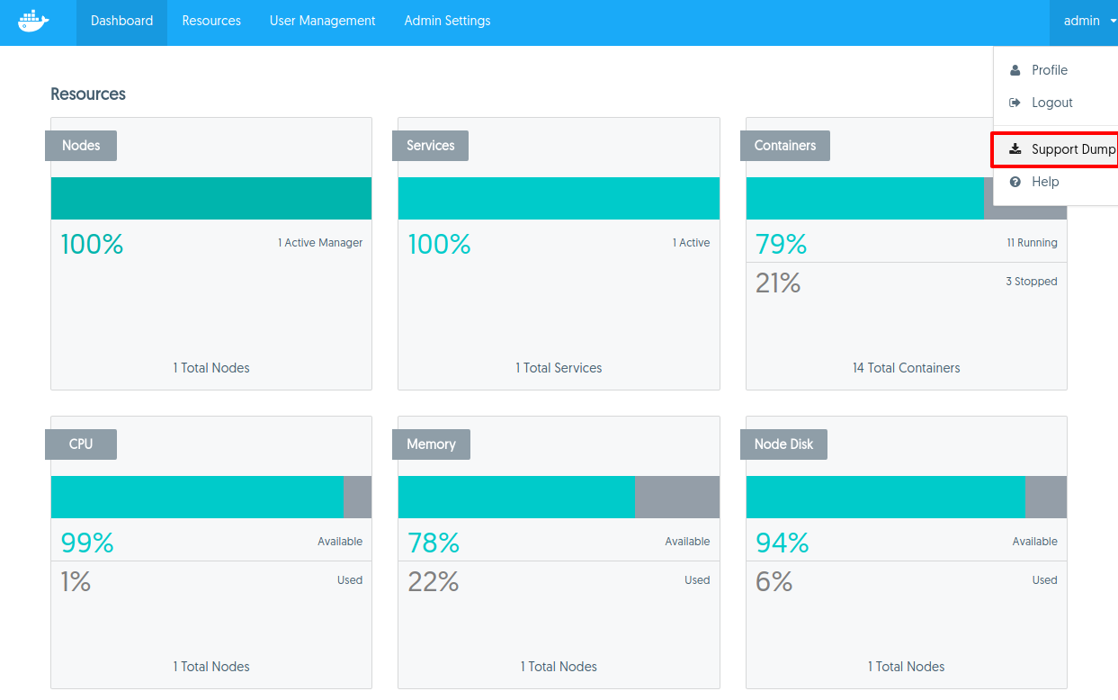Open the Resources menu in navbar
The image size is (1118, 700).
click(211, 22)
